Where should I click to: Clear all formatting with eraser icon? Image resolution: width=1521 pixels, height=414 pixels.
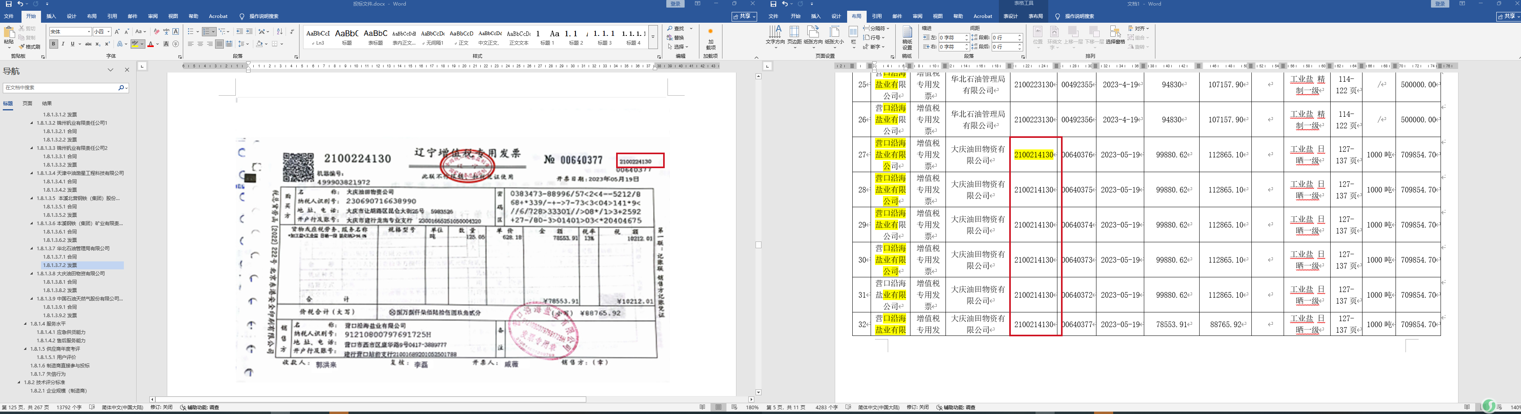pos(157,31)
